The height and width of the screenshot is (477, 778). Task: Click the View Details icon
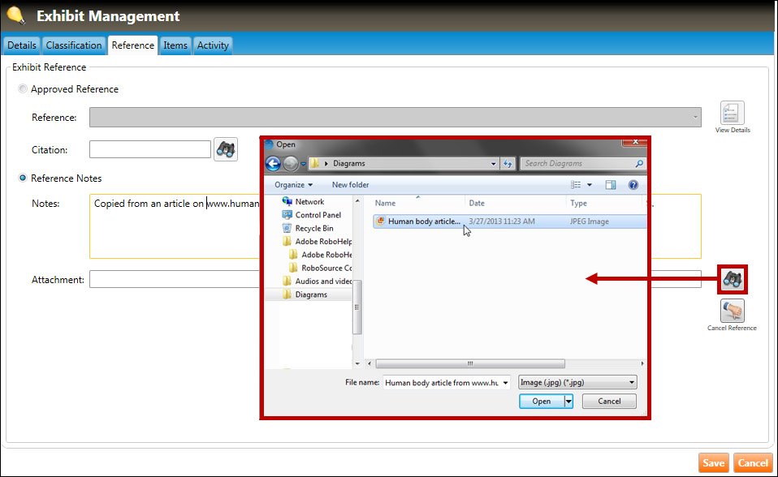click(x=733, y=113)
